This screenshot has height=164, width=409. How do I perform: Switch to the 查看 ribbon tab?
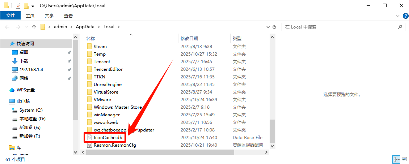coord(68,16)
